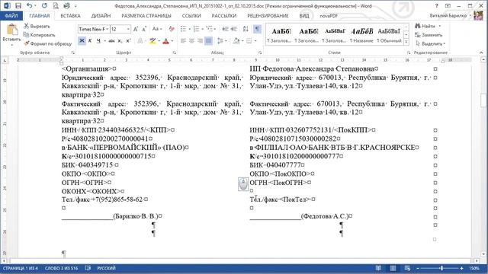
Task: Open the novaPDF tab
Action: coord(329,15)
